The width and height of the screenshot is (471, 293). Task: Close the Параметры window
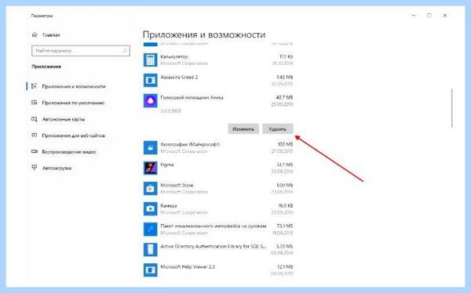pos(445,16)
